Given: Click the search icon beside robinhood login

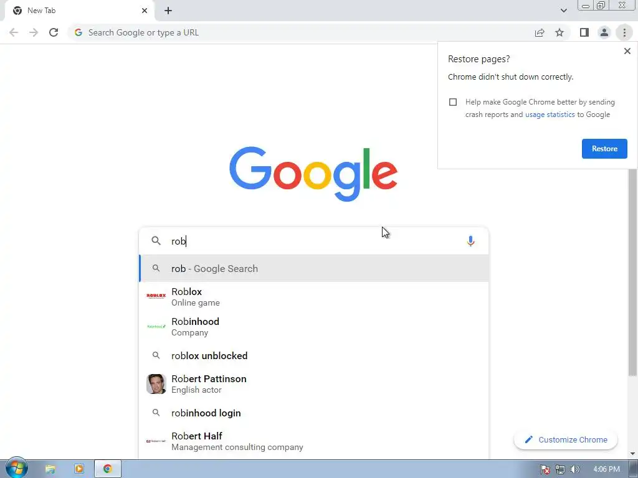Looking at the screenshot, I should coord(156,413).
